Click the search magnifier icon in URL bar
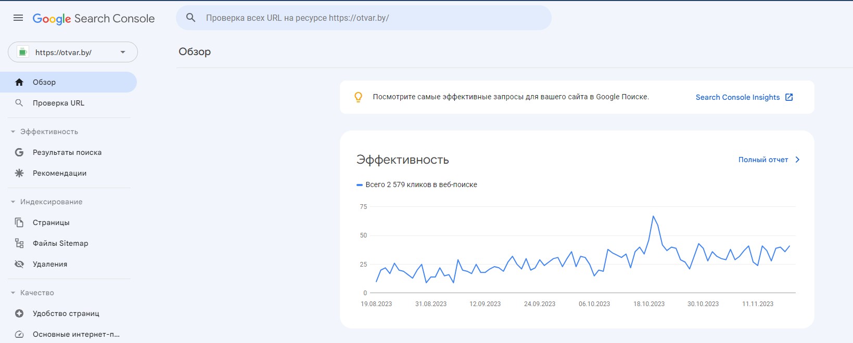The height and width of the screenshot is (343, 853). tap(191, 18)
